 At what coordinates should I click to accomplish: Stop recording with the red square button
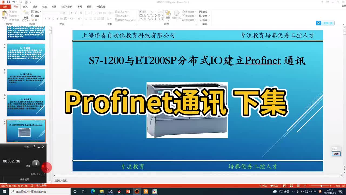point(43,166)
